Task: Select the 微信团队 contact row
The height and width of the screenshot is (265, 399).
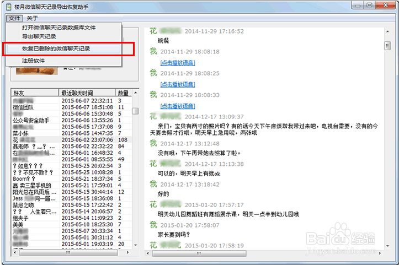Action: click(72, 107)
